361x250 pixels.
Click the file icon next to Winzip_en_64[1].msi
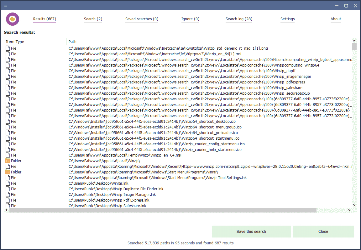(x=7, y=54)
